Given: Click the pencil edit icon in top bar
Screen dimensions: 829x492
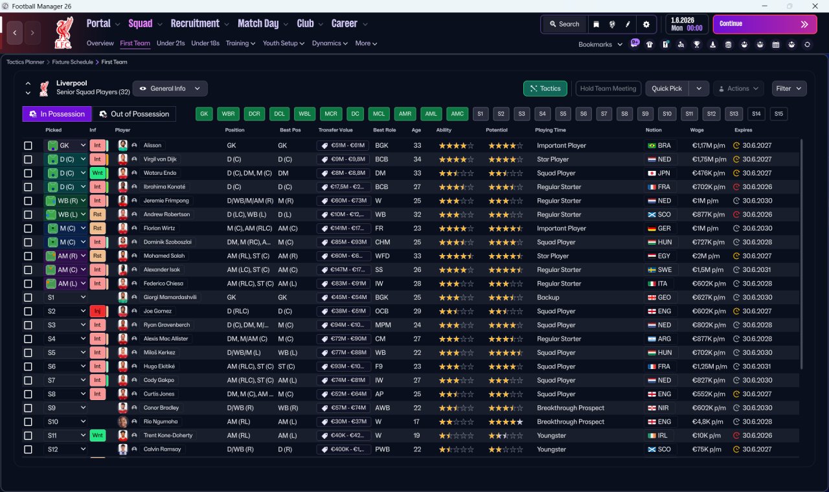Looking at the screenshot, I should pyautogui.click(x=628, y=24).
